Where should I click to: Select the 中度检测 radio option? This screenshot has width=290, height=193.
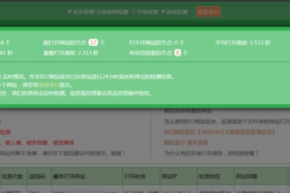click(x=133, y=12)
